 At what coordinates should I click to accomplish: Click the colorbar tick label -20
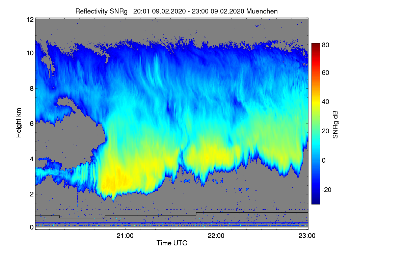(x=326, y=190)
